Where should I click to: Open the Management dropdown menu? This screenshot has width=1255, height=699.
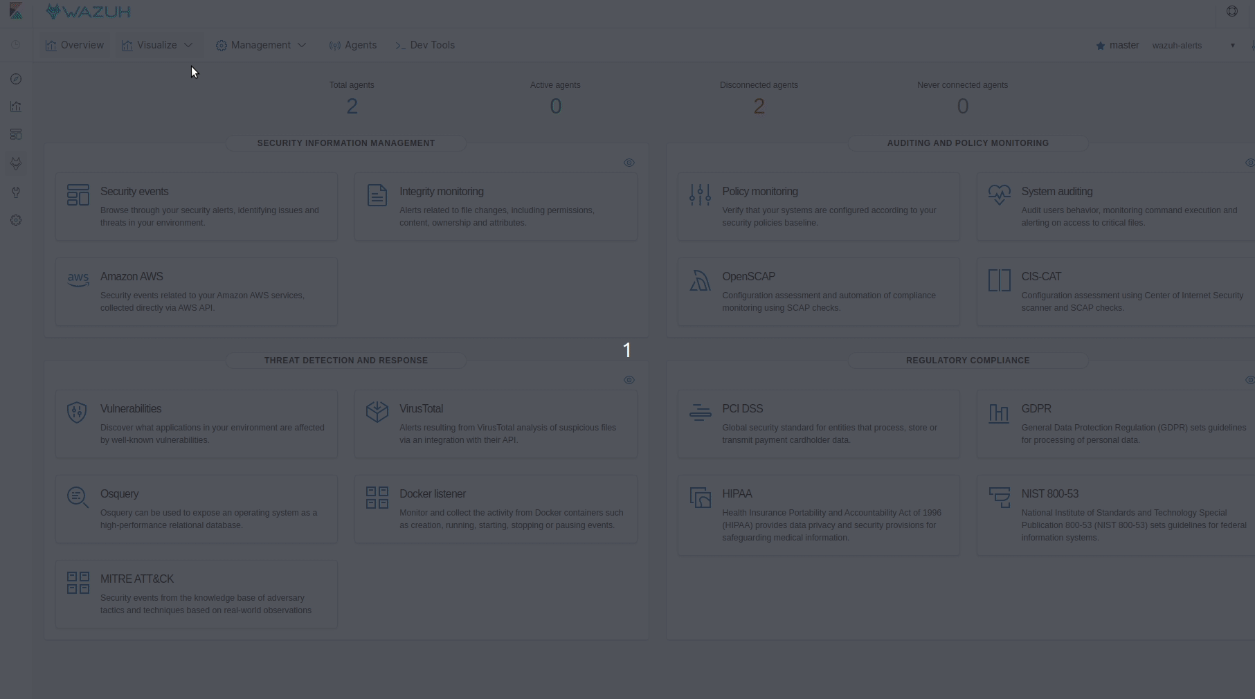point(261,45)
